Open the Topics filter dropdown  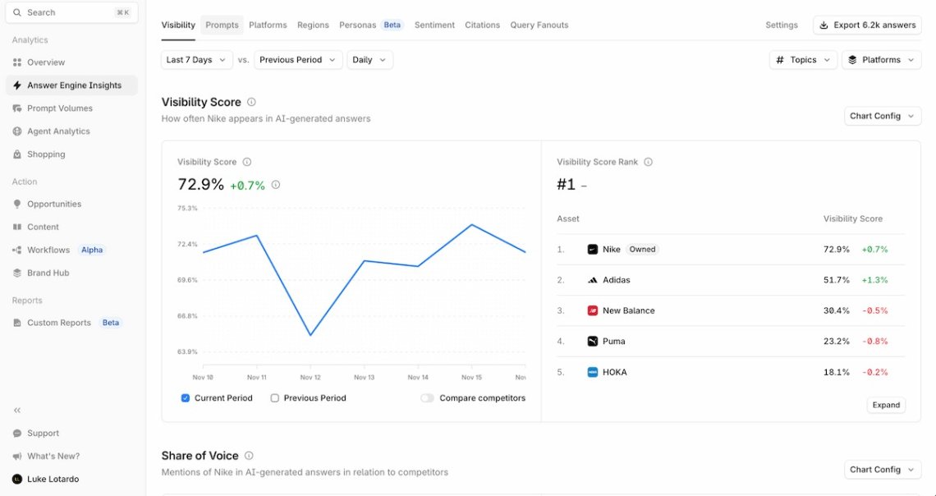803,60
